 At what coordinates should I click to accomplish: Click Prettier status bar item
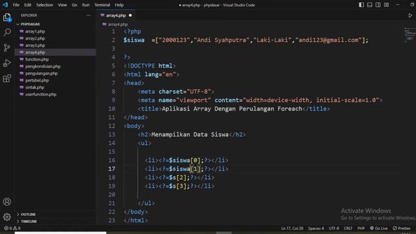402,228
